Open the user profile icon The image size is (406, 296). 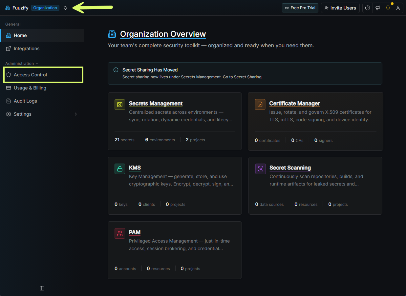[398, 8]
